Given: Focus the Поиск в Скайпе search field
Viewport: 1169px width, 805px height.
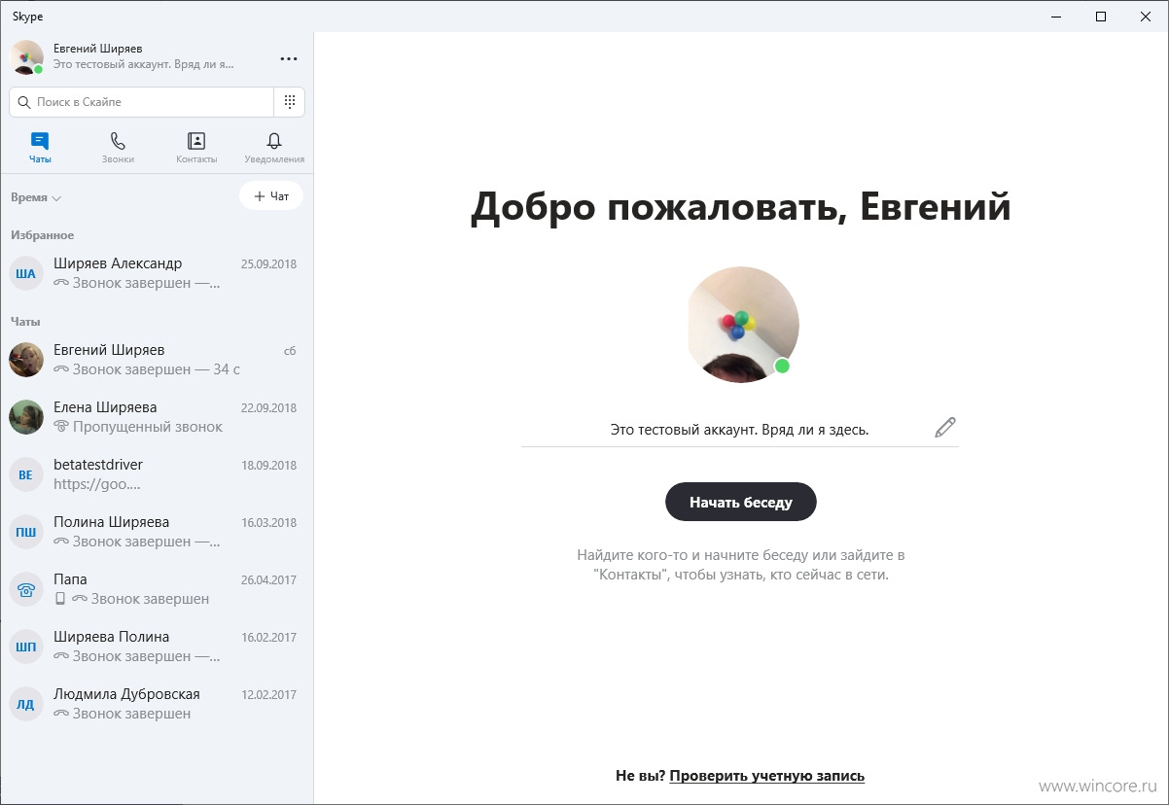Looking at the screenshot, I should point(142,102).
